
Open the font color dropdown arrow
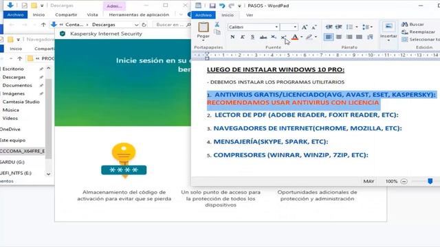click(301, 37)
